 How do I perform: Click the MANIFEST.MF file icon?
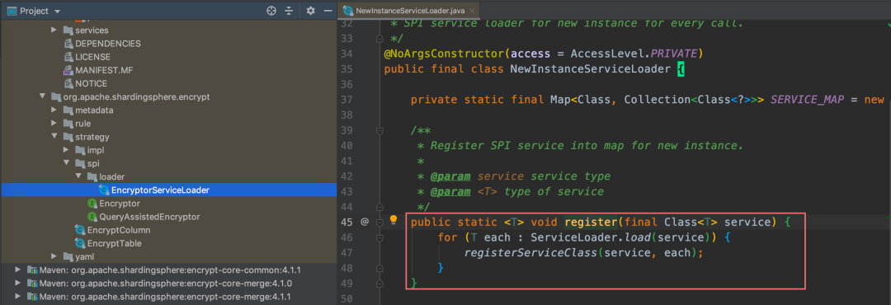pos(68,70)
